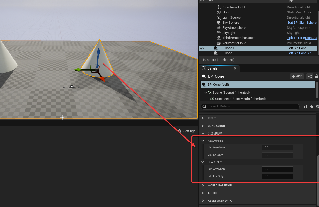Click the Edit Anywhere value field
Viewport: 319px width, 207px height.
277,169
